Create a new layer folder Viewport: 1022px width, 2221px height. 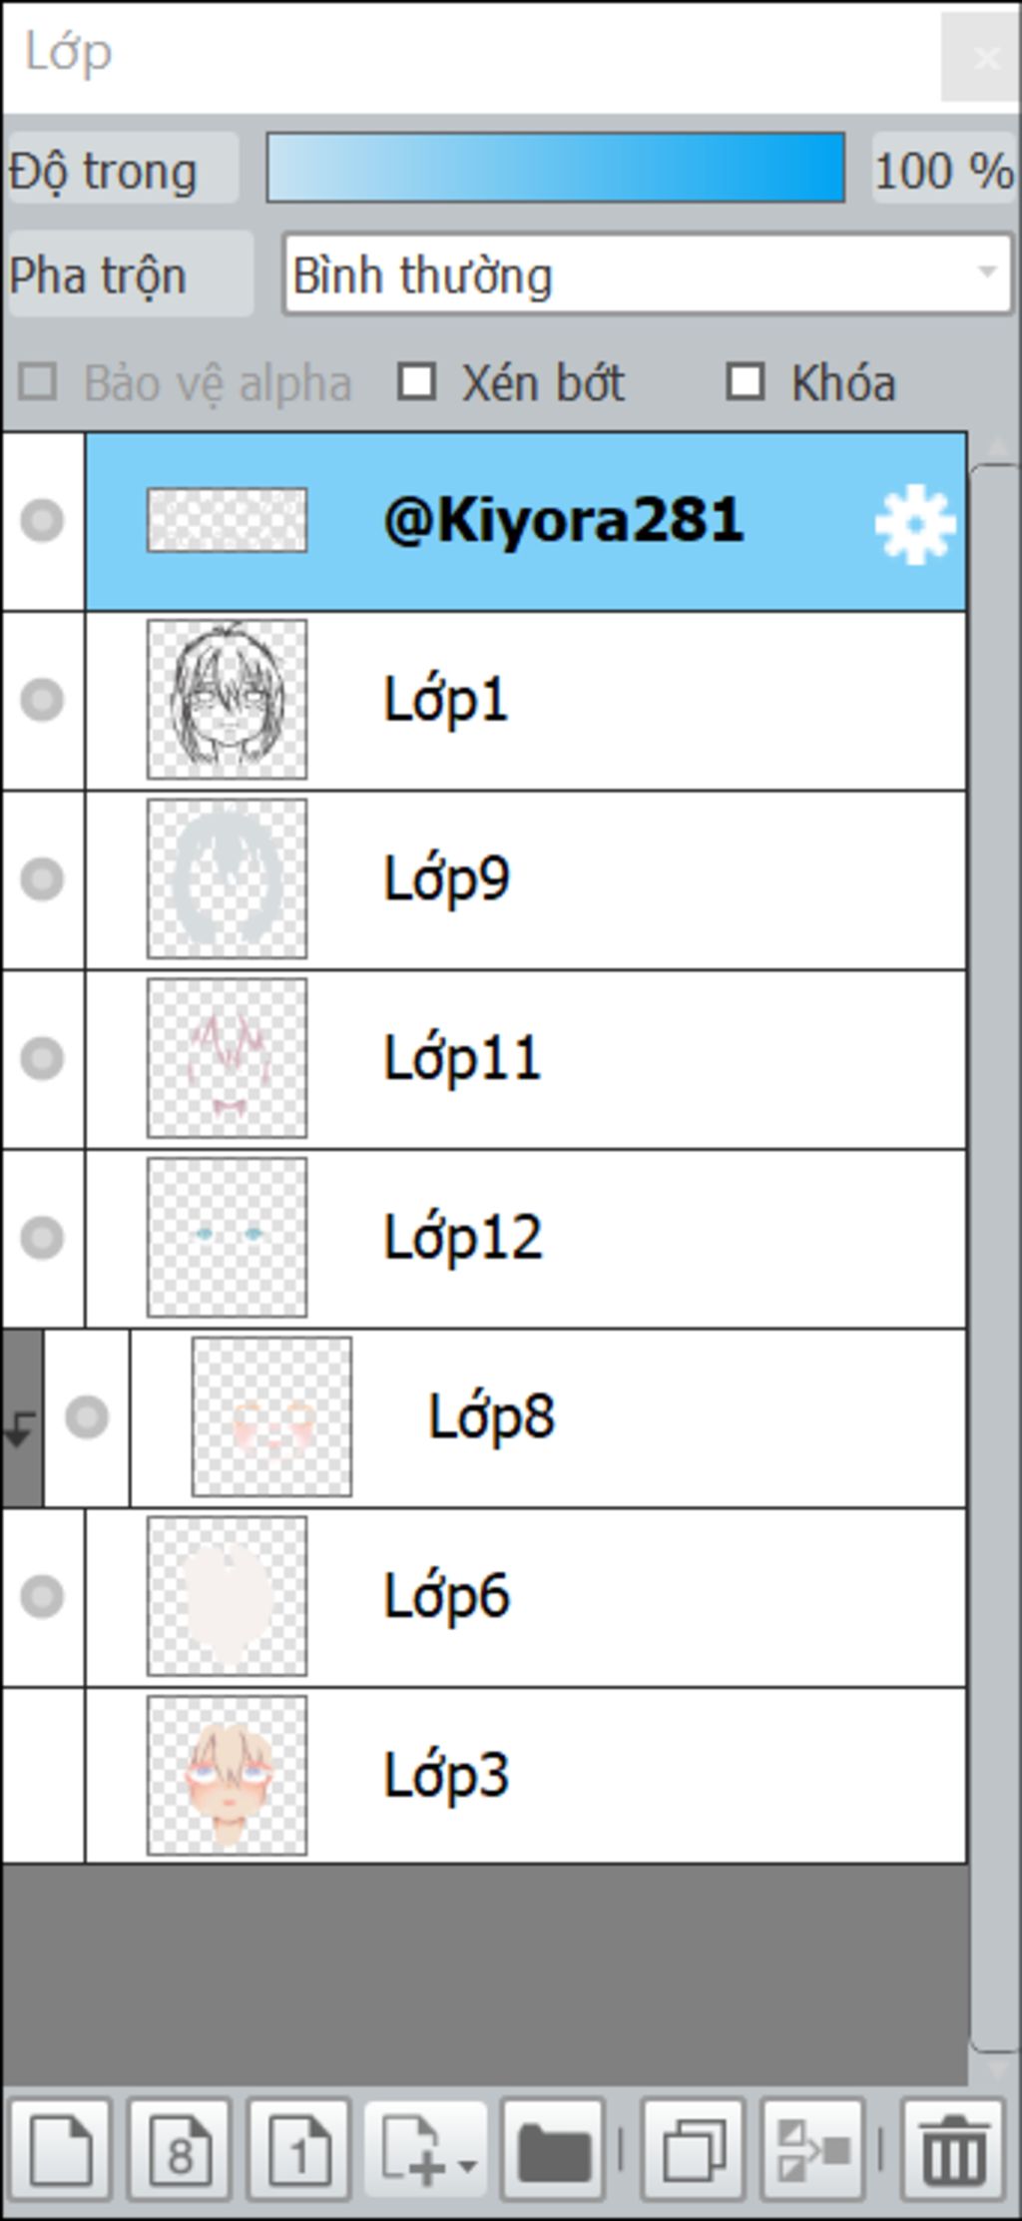(554, 2149)
